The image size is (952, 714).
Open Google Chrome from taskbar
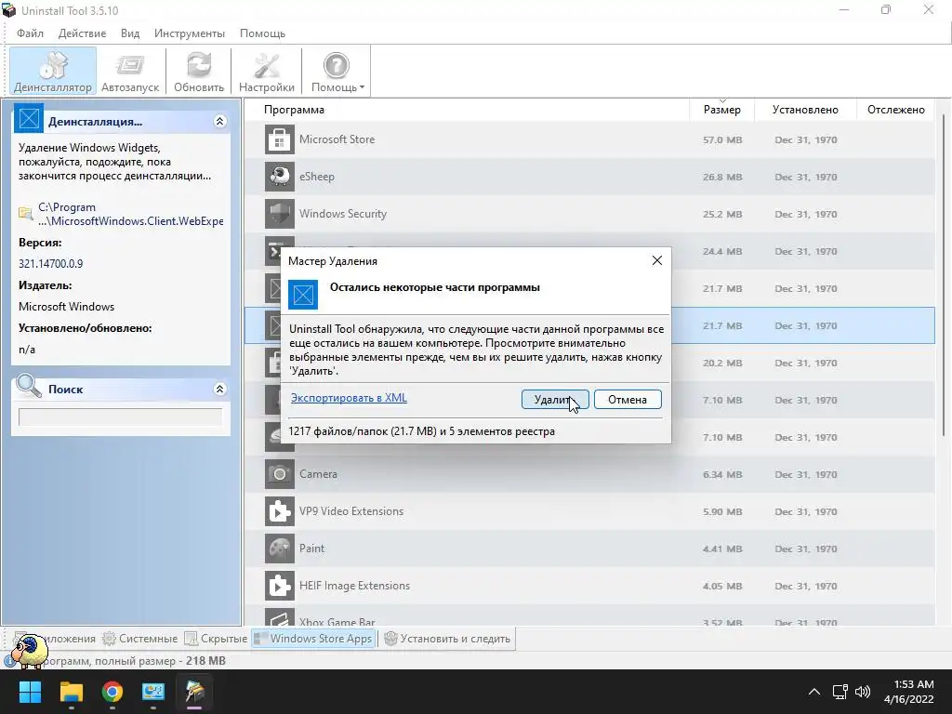click(112, 692)
